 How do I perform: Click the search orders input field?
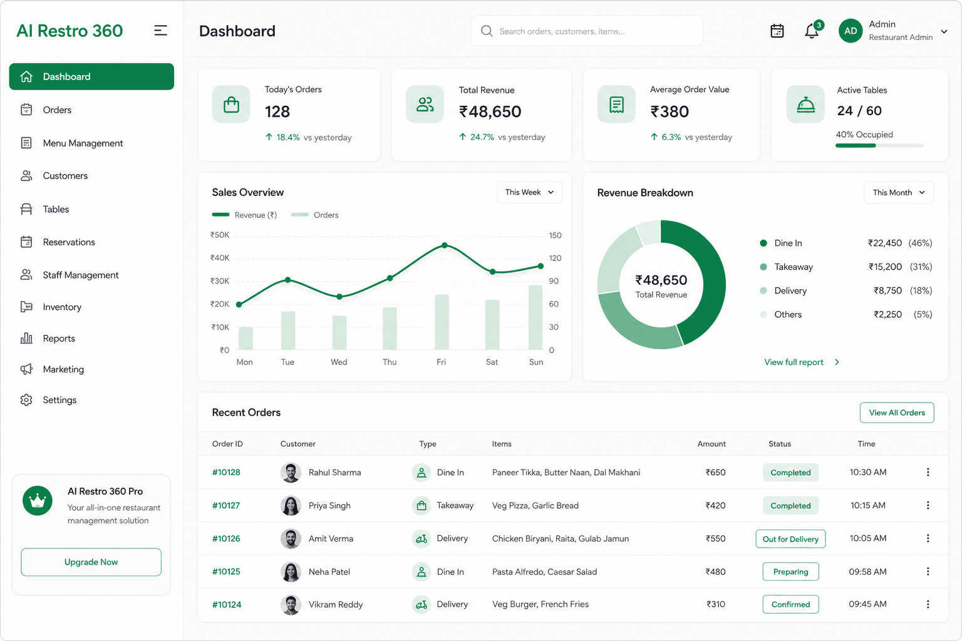586,31
